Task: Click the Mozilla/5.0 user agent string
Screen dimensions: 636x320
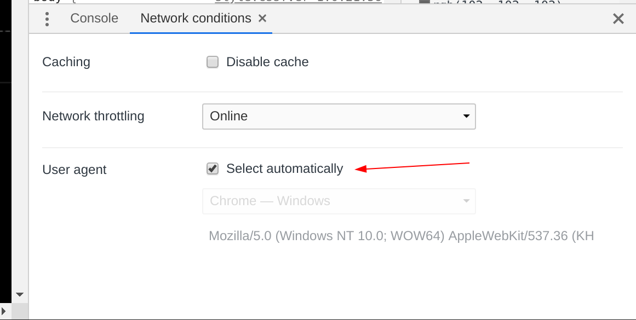Action: [x=400, y=236]
